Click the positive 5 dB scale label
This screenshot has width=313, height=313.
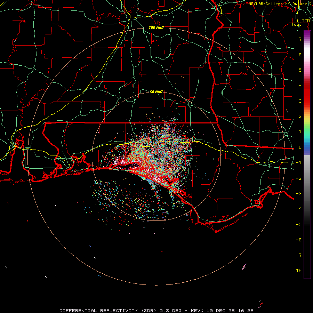[x=300, y=70]
